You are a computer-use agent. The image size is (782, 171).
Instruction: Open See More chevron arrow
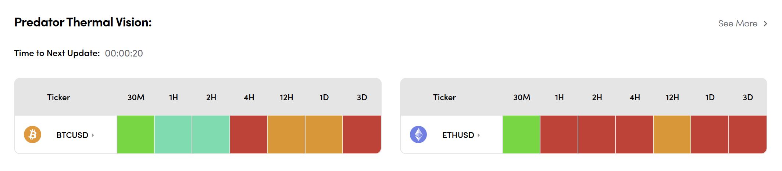(765, 23)
